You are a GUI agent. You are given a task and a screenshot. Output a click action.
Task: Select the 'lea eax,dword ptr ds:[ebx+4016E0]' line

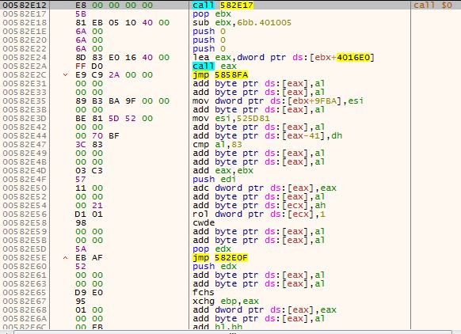[x=284, y=57]
